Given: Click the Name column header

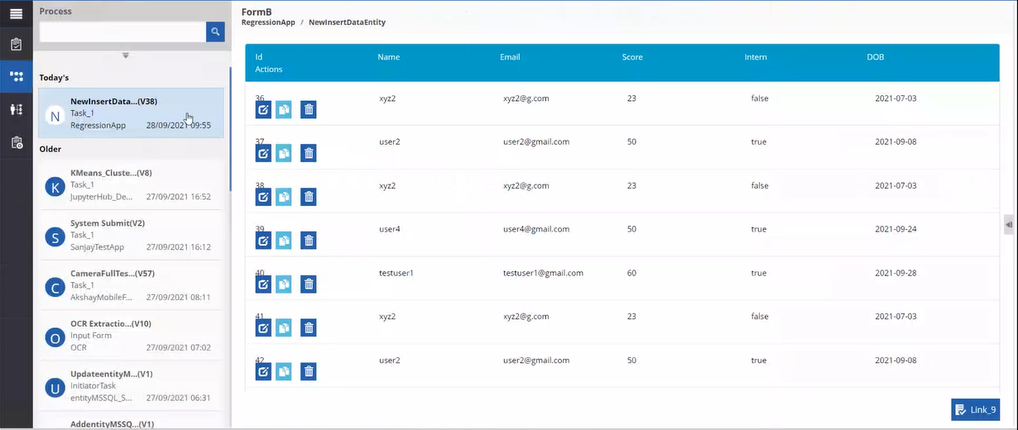Looking at the screenshot, I should [x=388, y=57].
